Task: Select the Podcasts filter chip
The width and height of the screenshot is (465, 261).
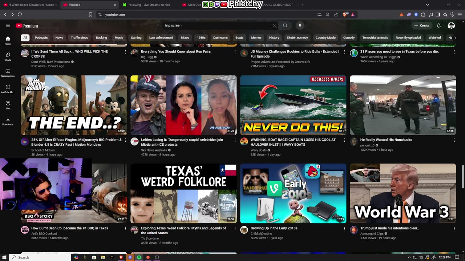Action: click(x=41, y=38)
